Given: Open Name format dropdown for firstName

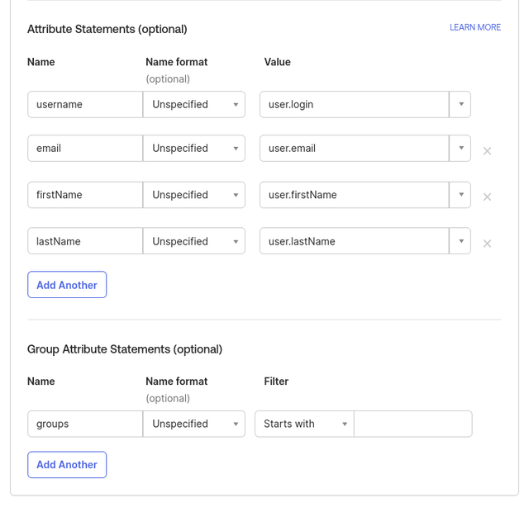Looking at the screenshot, I should point(194,195).
